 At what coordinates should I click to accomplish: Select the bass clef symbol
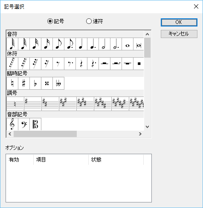click(24, 124)
